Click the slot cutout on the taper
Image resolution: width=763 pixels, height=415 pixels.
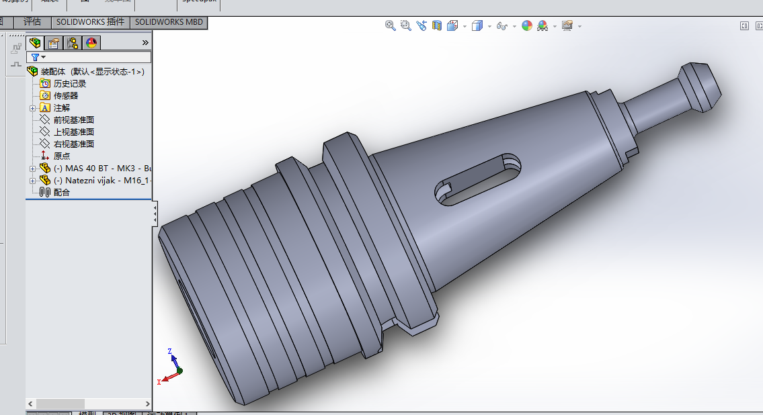477,180
